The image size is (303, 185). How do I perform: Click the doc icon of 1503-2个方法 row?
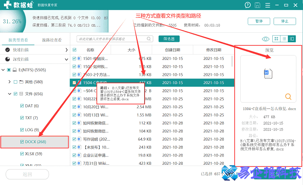pyautogui.click(x=79, y=75)
